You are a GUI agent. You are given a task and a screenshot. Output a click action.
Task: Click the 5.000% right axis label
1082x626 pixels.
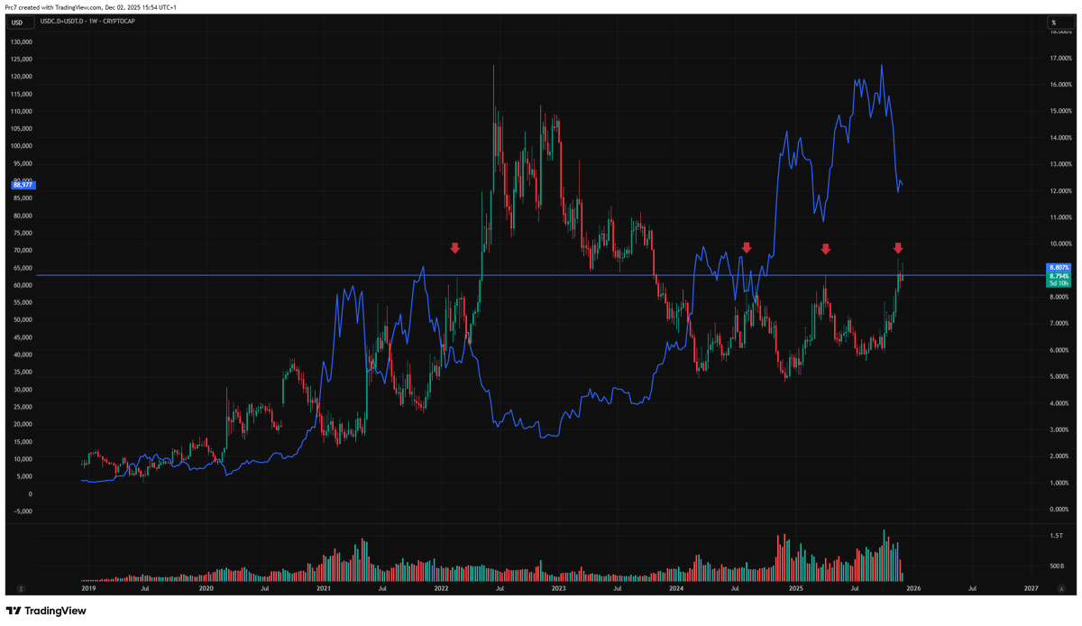click(1061, 376)
